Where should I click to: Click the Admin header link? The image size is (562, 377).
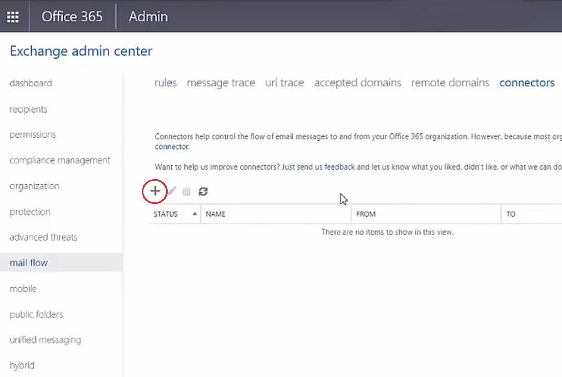coord(148,17)
